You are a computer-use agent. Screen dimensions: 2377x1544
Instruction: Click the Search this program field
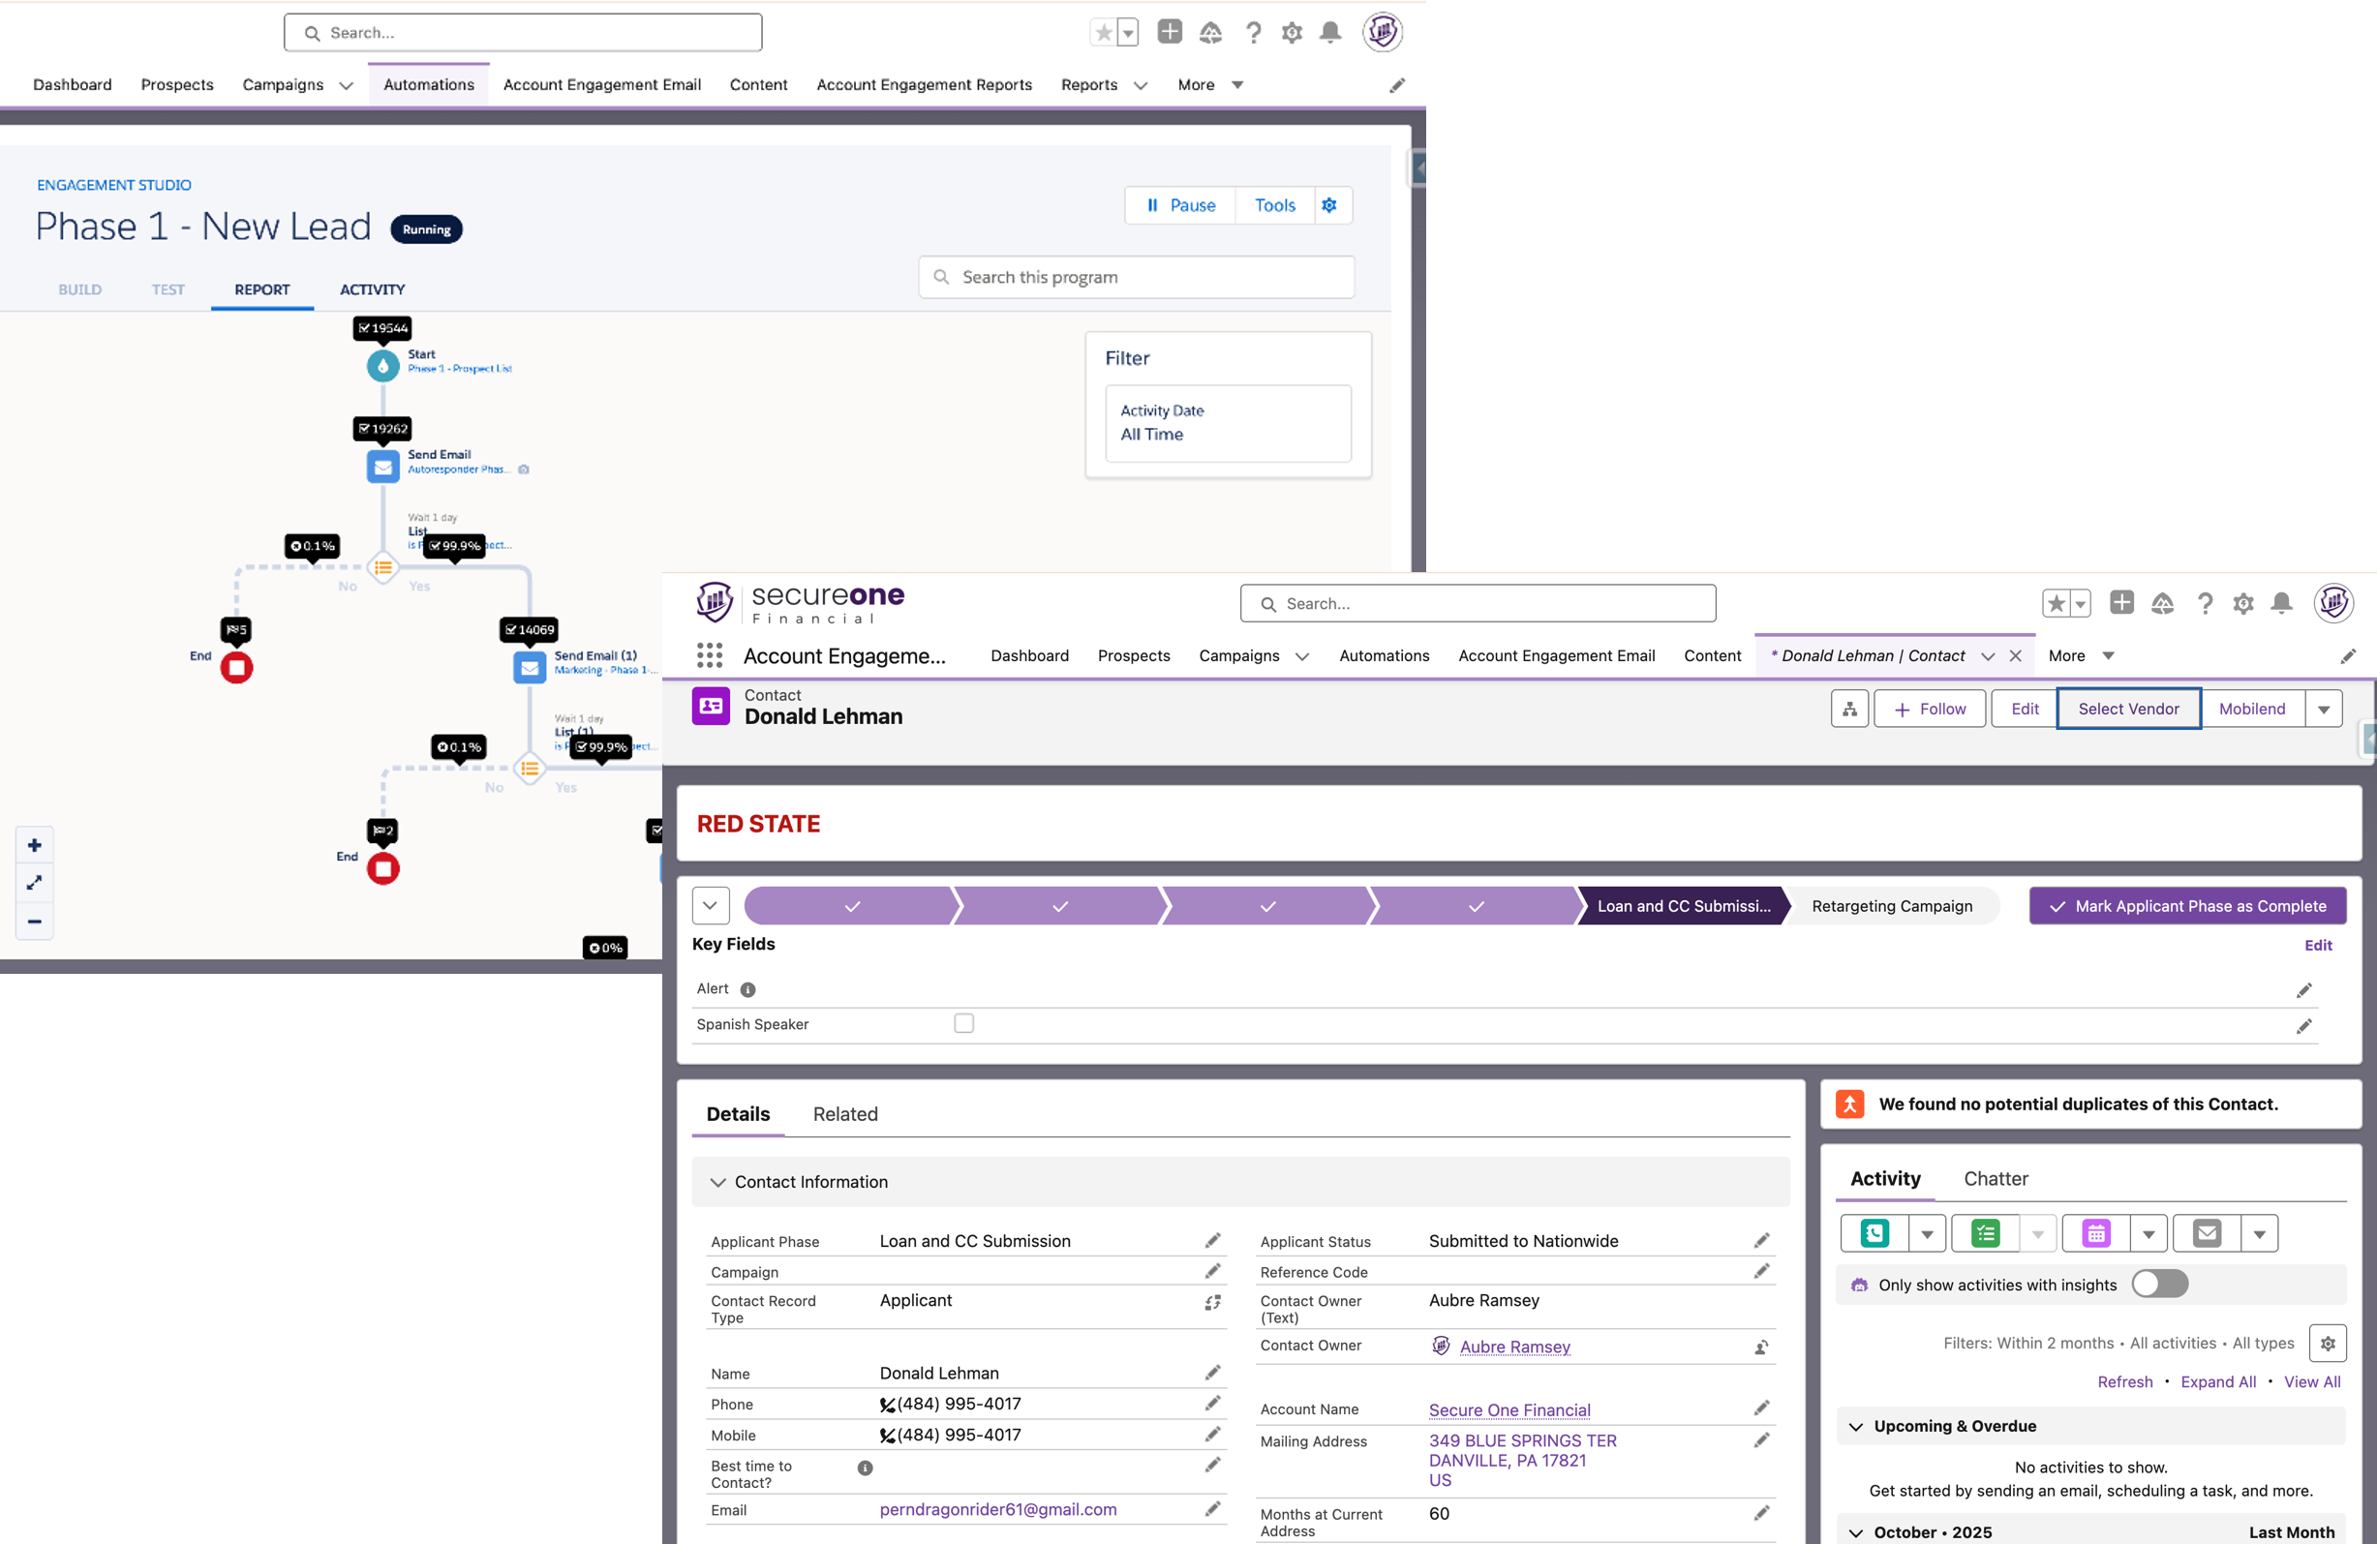pos(1137,277)
